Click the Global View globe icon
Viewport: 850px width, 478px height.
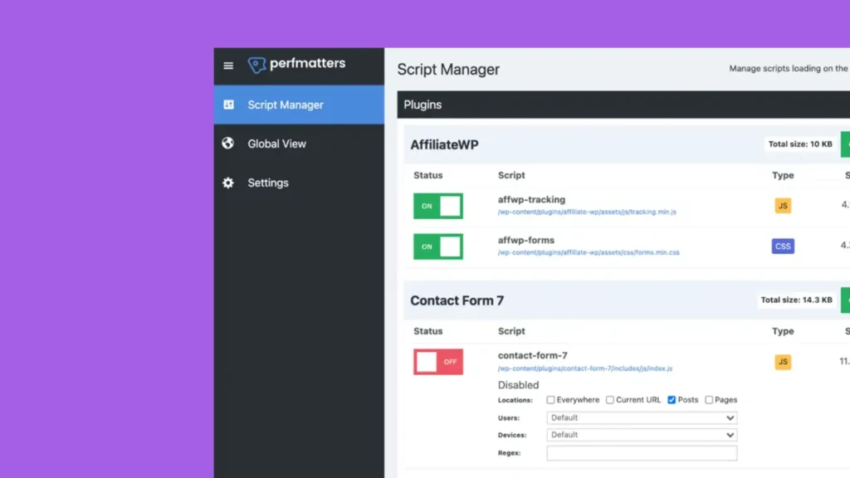point(228,144)
